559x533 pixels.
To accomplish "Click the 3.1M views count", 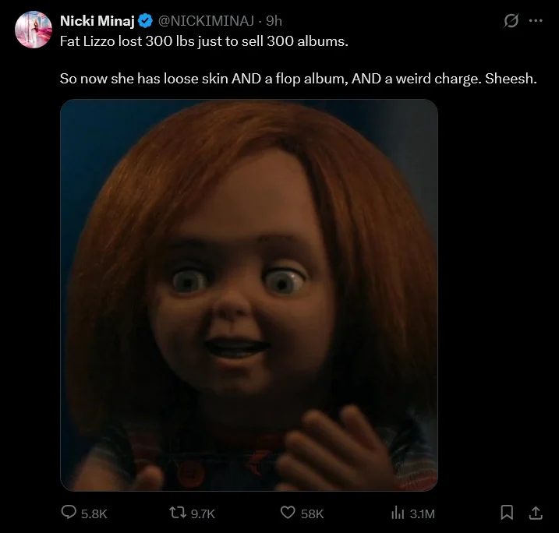I will click(422, 514).
